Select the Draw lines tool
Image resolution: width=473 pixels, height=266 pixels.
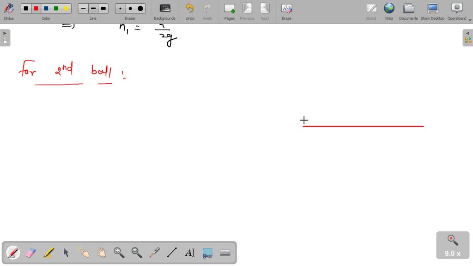(172, 253)
